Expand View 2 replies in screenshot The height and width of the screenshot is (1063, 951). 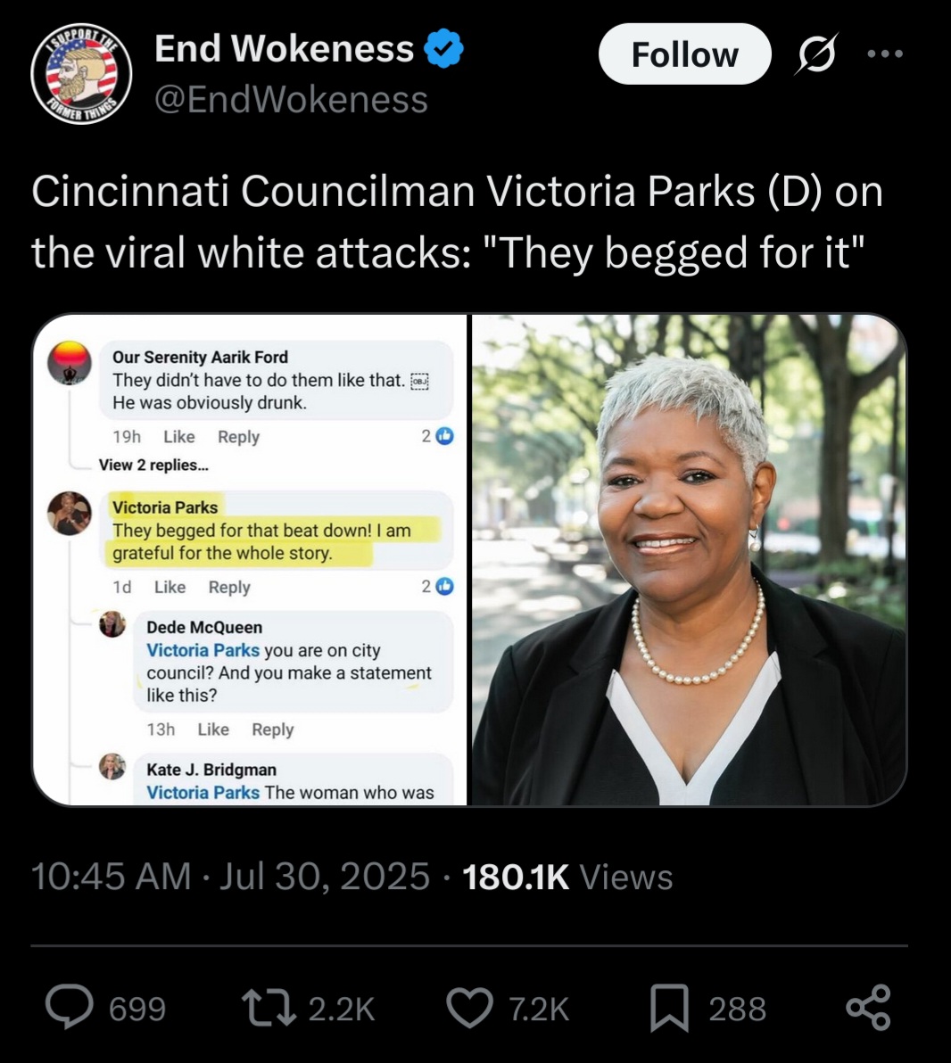pos(153,466)
